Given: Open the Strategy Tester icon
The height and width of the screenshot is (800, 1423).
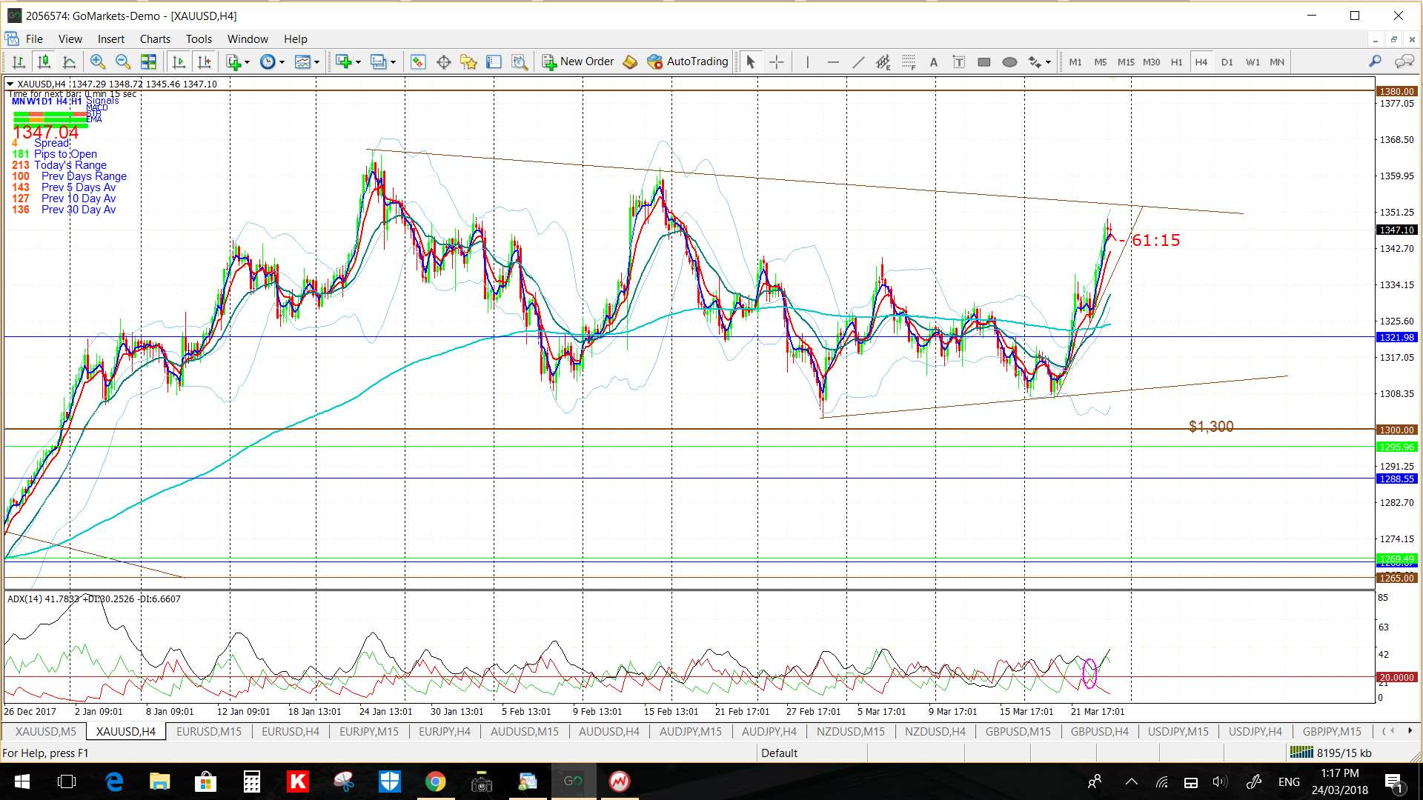Looking at the screenshot, I should pyautogui.click(x=520, y=62).
